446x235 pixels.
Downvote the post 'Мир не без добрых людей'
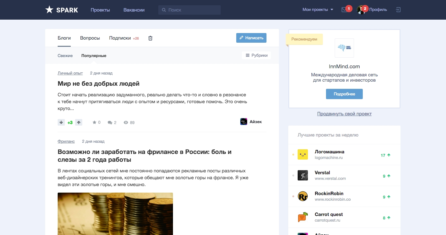click(x=61, y=122)
